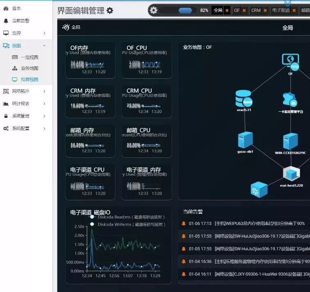Toggle Disk:sda Read:ms legend series
Viewport: 310px width, 292px height.
tap(127, 217)
